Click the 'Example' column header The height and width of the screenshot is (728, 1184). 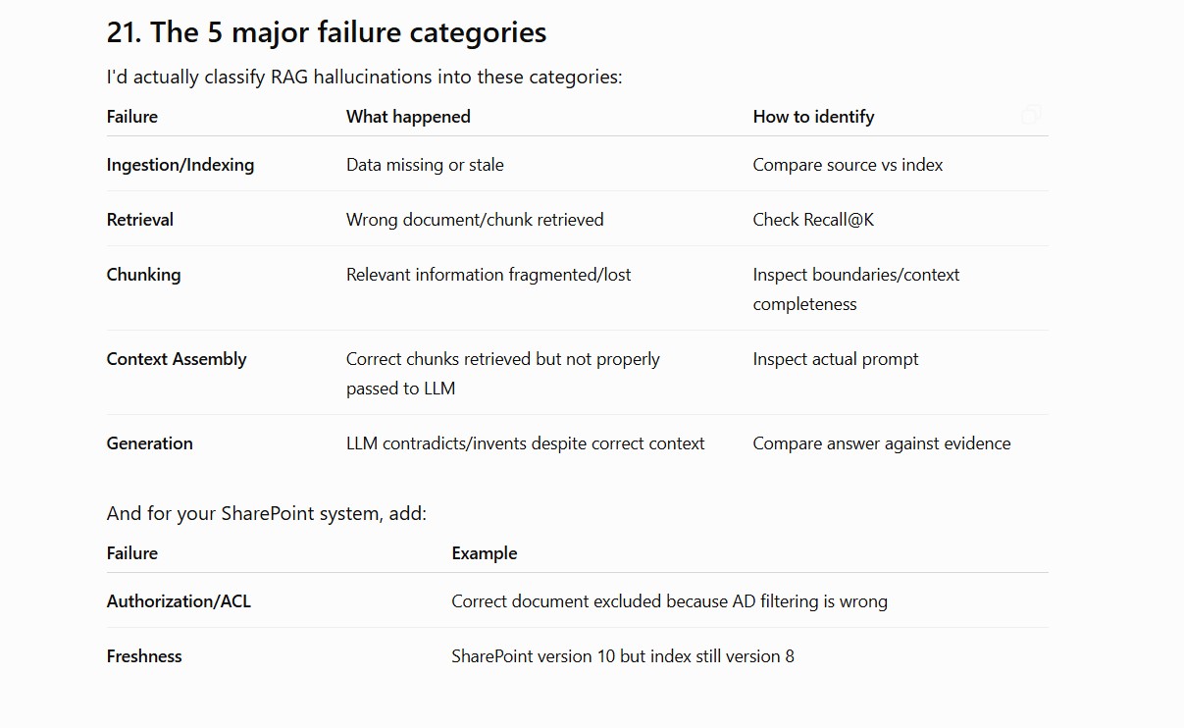click(x=485, y=553)
